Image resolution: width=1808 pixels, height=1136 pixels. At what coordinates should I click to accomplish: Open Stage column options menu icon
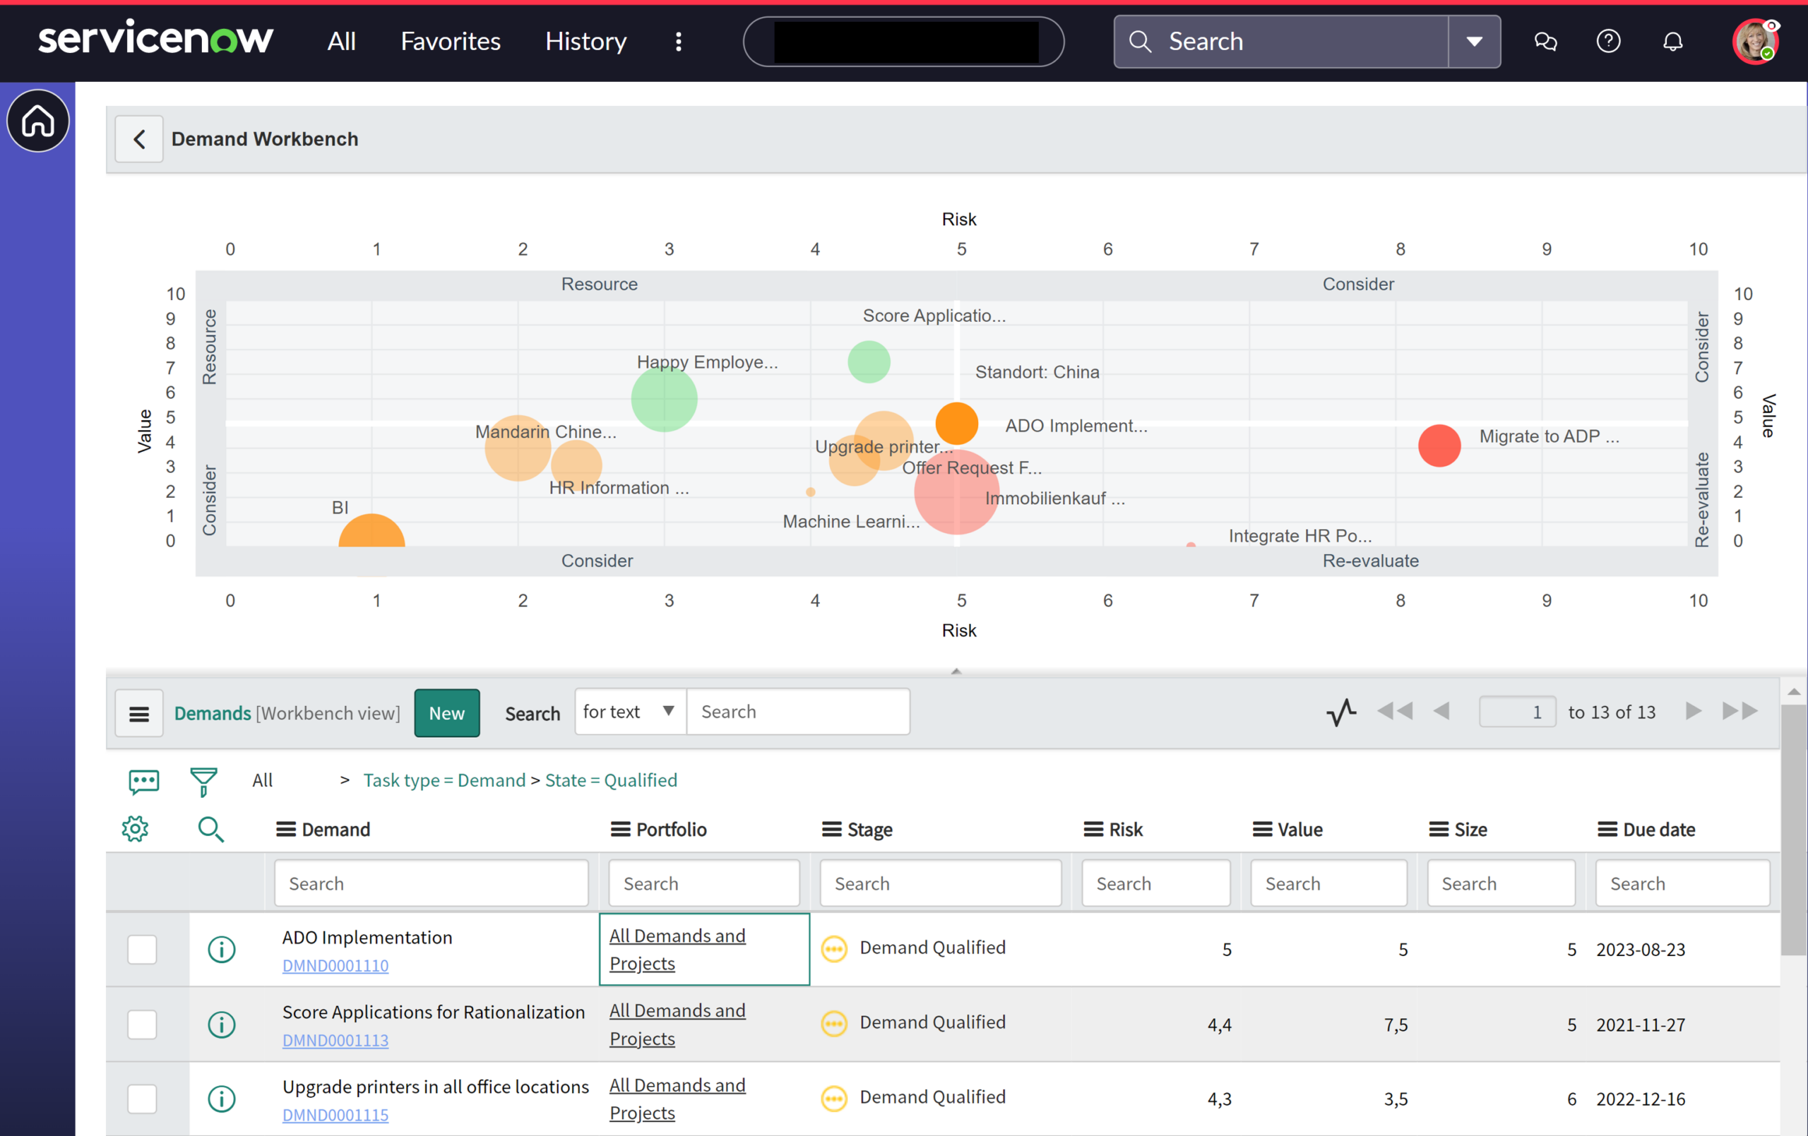pos(831,830)
